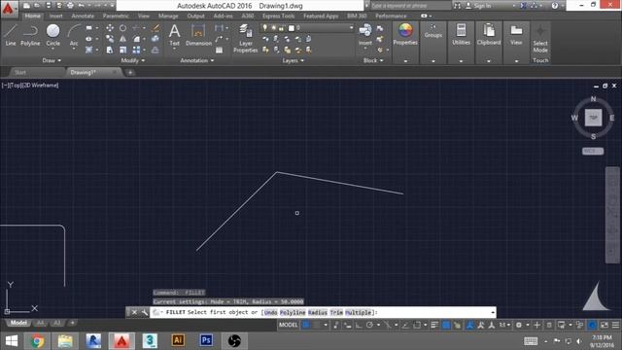Toggle transparency display in status bar
The width and height of the screenshot is (622, 350).
[x=446, y=325]
